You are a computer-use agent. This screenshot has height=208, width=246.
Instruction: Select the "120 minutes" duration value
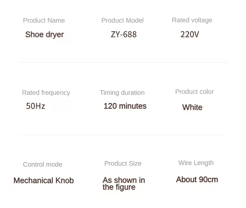[x=125, y=106]
